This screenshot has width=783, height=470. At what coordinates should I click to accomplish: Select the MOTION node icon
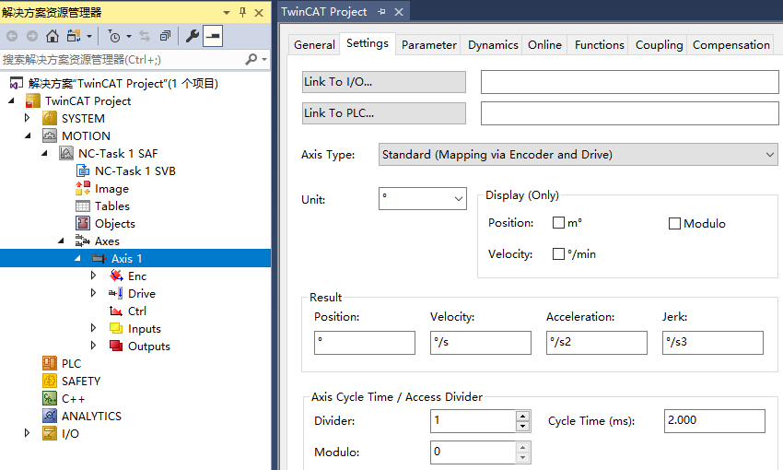(x=50, y=135)
